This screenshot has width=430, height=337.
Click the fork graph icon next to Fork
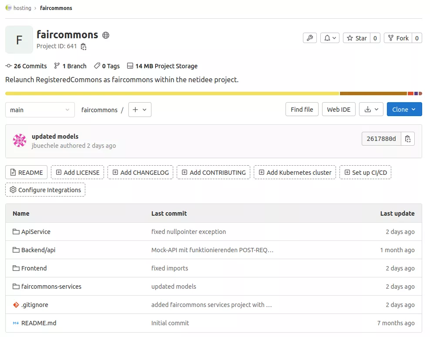click(391, 38)
